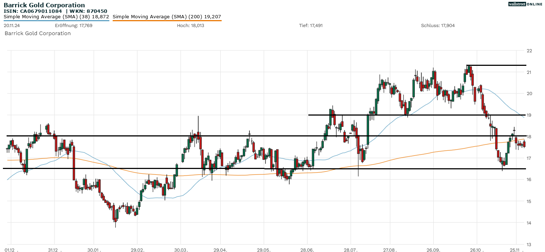Click the short resistance line above 21

pos(496,65)
